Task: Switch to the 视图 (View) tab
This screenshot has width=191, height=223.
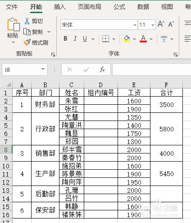Action: point(167,7)
